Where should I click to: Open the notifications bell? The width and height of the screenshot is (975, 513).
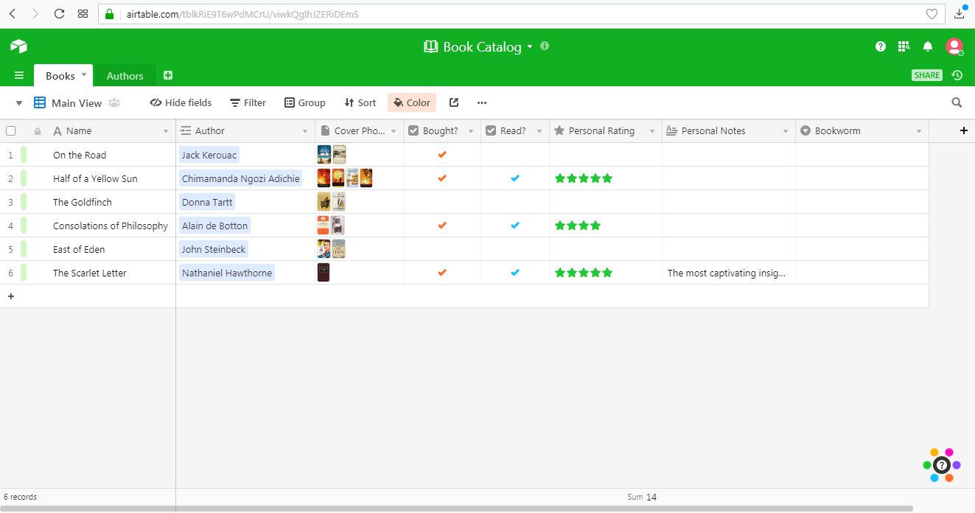[928, 46]
